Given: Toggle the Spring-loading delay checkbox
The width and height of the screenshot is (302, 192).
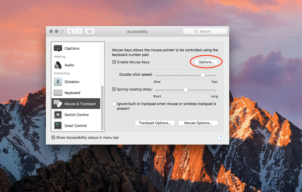Looking at the screenshot, I should 114,89.
